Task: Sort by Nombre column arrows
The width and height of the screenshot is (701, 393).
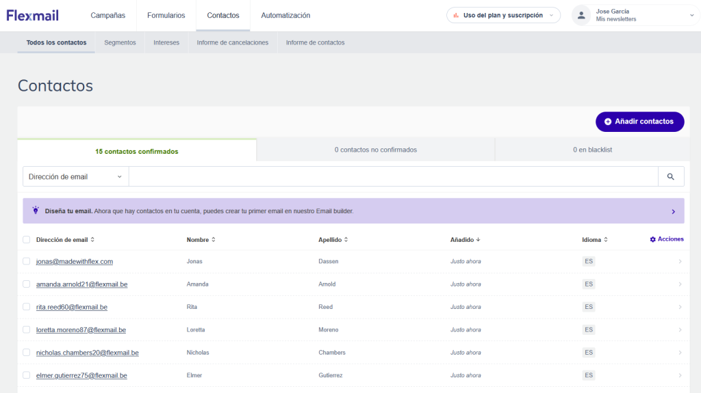Action: pyautogui.click(x=214, y=240)
